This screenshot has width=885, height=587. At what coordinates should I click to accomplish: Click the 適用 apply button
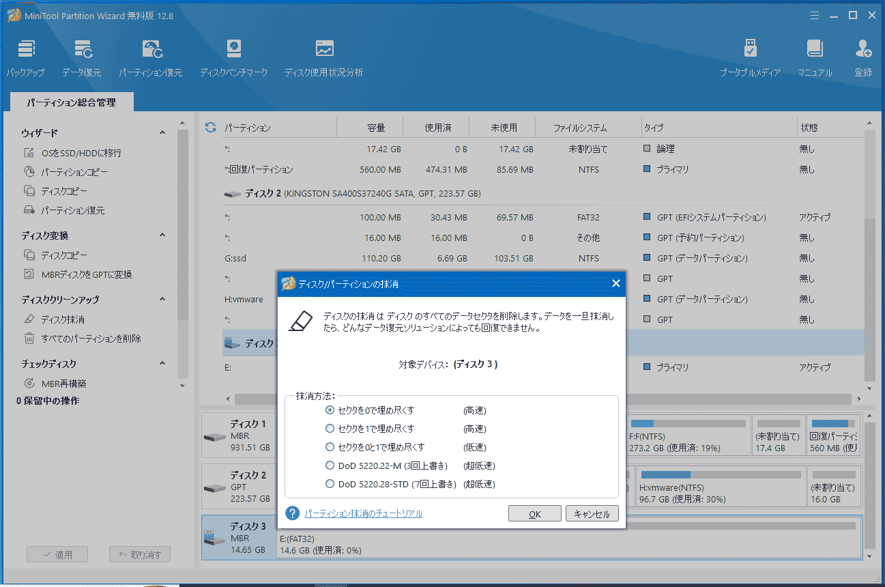click(x=57, y=554)
